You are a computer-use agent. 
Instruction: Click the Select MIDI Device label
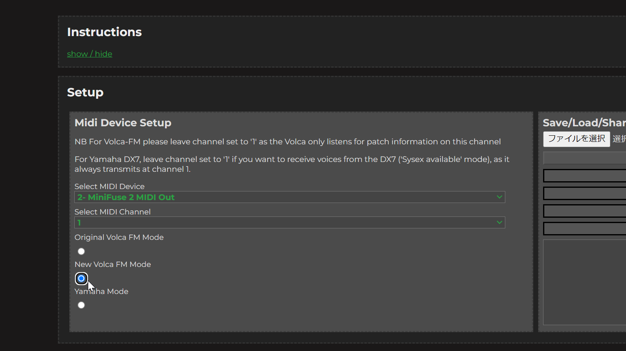pyautogui.click(x=110, y=186)
